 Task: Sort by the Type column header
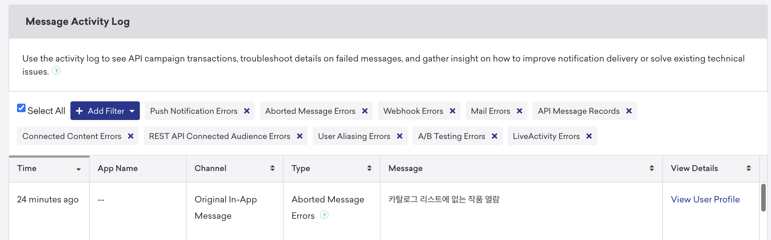tap(332, 169)
